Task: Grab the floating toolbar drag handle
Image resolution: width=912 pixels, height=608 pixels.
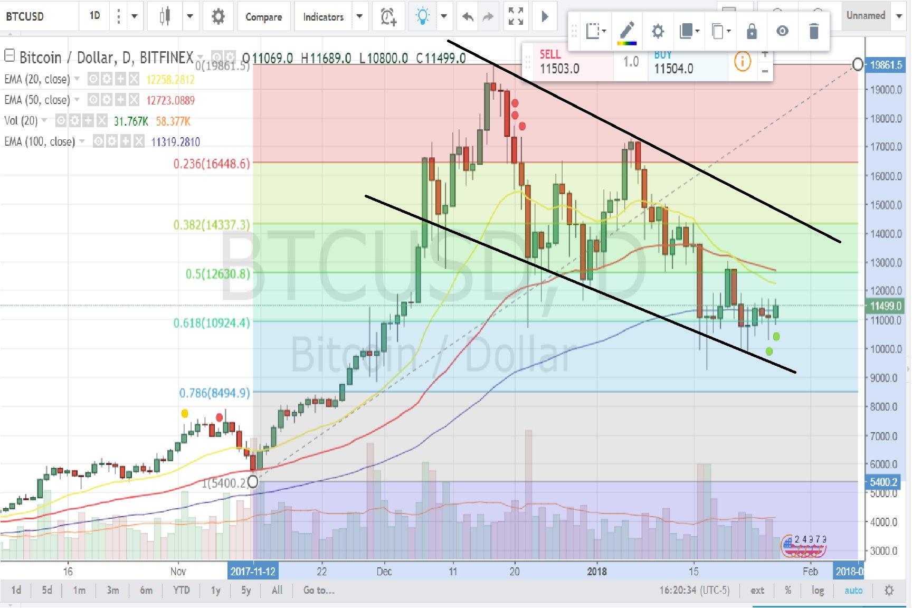Action: click(574, 31)
